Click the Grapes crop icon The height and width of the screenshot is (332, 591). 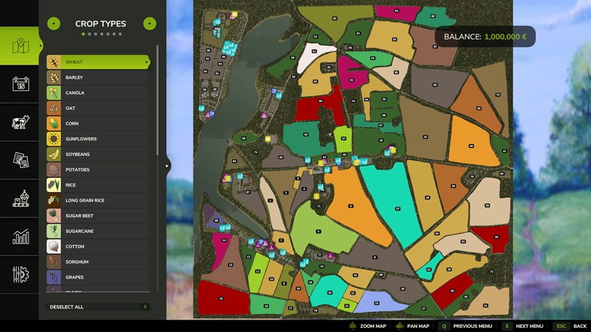point(54,277)
